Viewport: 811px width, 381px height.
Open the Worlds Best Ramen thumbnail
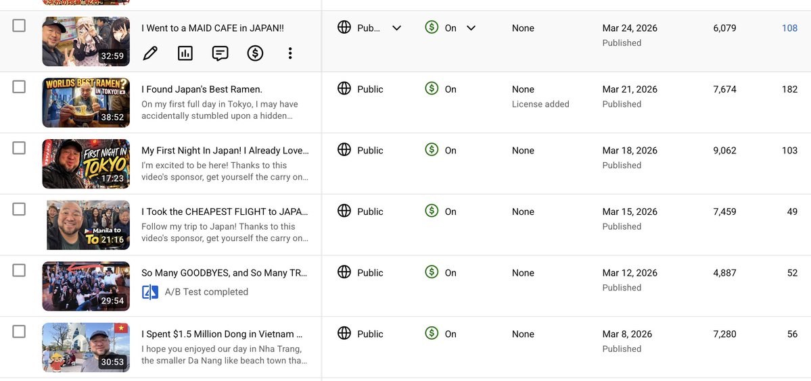click(86, 102)
